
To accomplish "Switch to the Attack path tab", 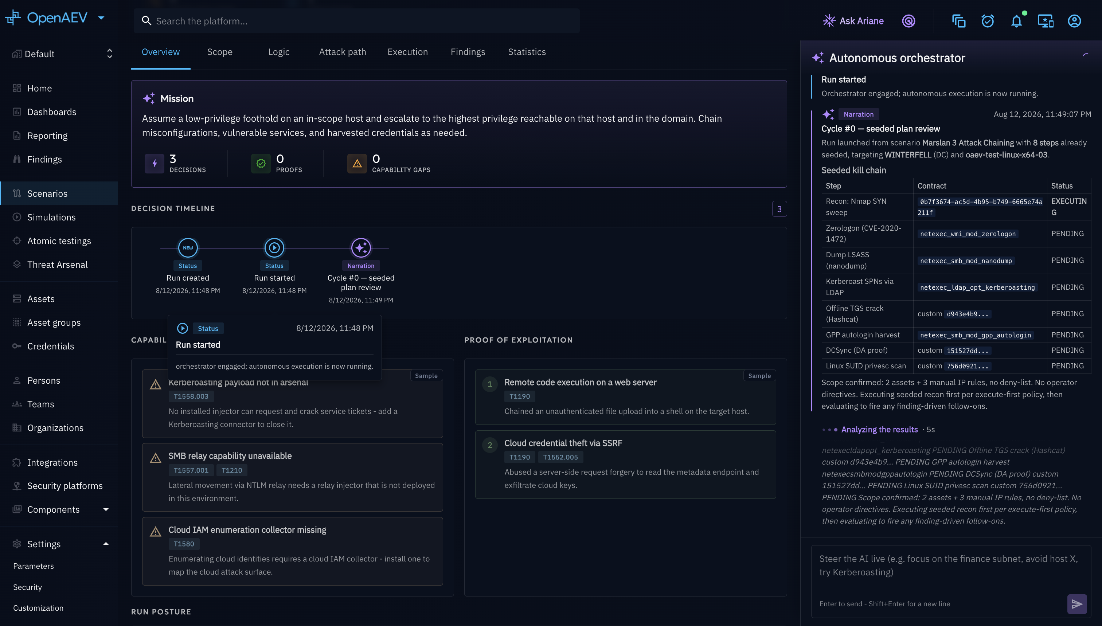I will coord(343,52).
